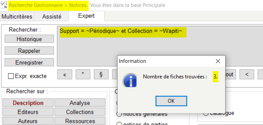The height and width of the screenshot is (125, 263).
Task: Click the blue information icon in dialog
Action: [130, 80]
